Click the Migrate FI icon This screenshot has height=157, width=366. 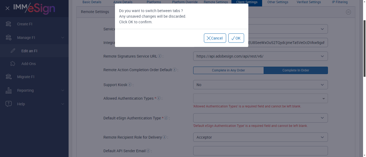(x=9, y=77)
